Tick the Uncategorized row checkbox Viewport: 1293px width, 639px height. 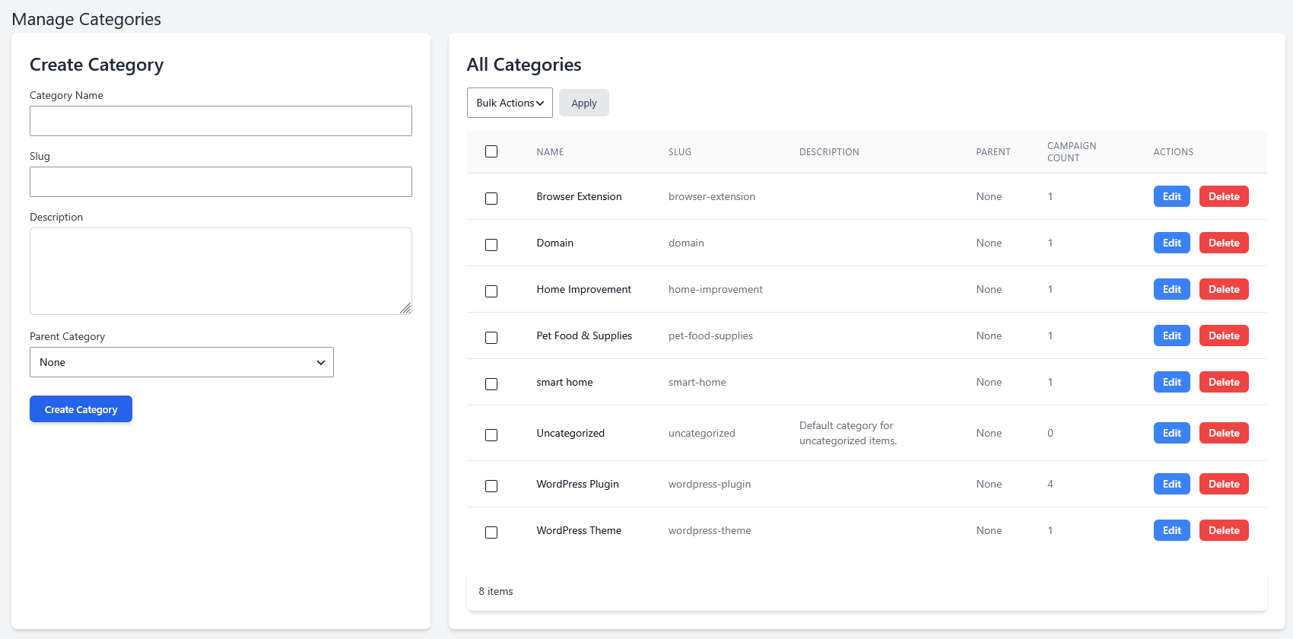[491, 434]
